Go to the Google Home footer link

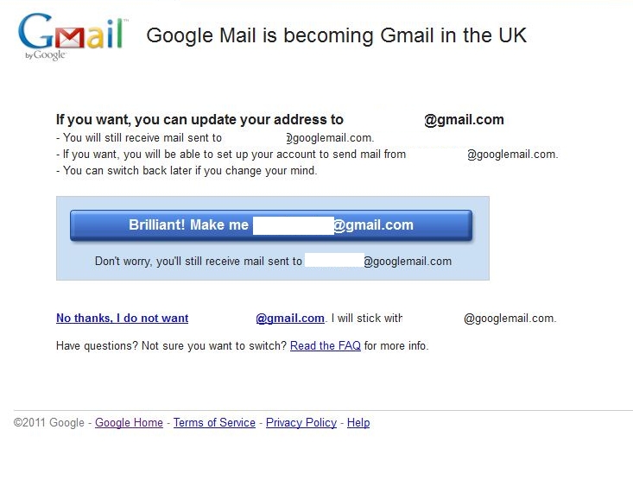(x=129, y=422)
